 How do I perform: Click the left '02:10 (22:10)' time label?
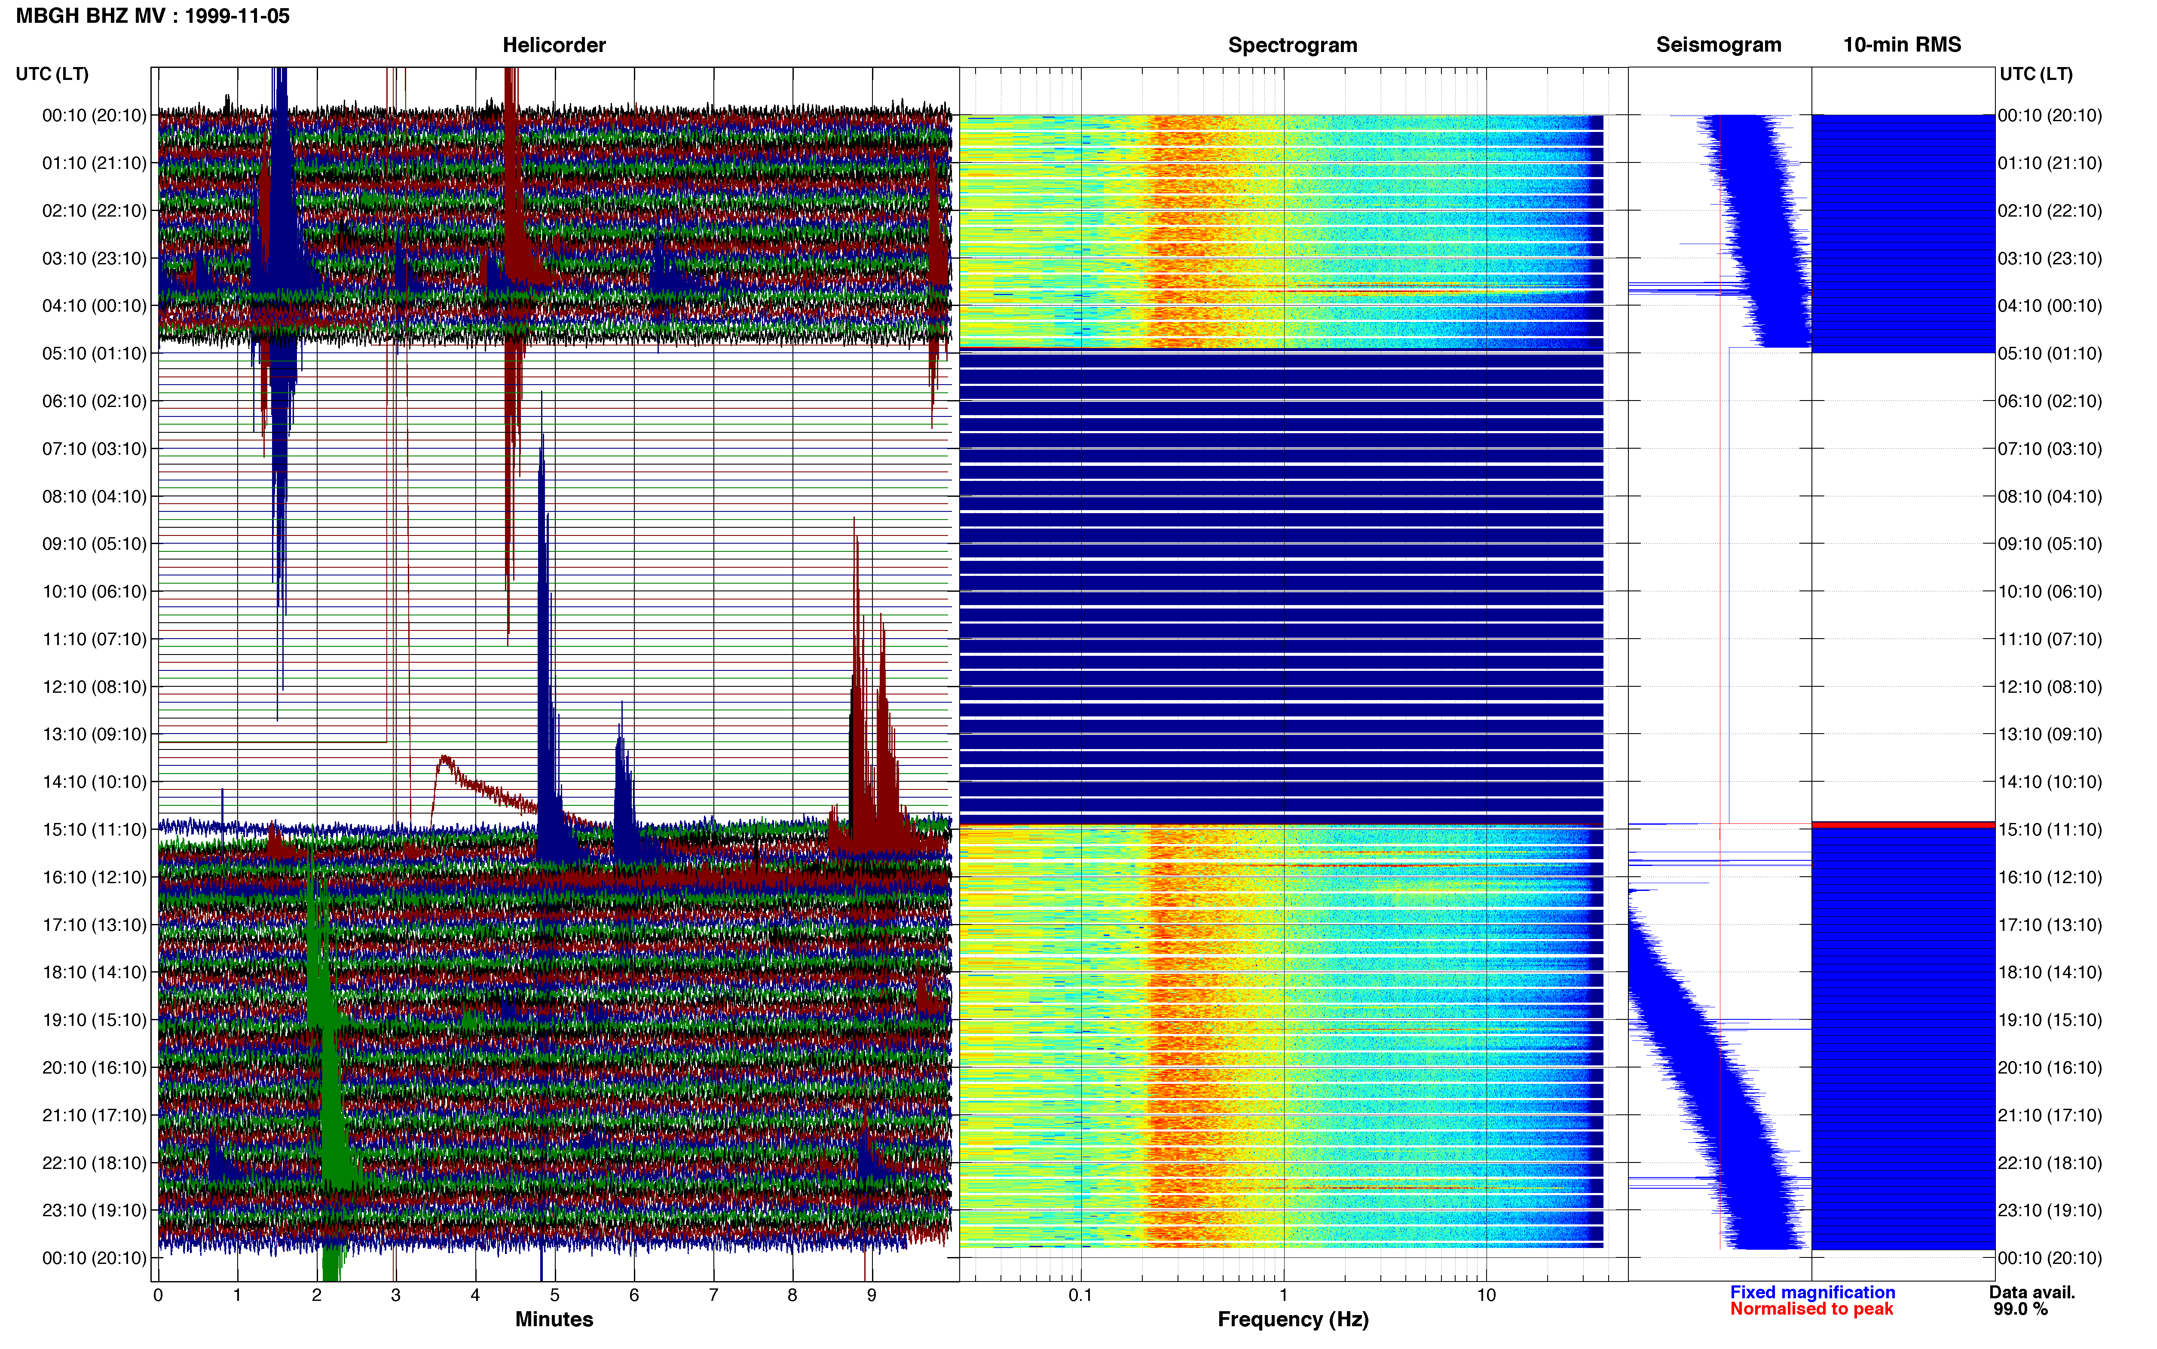[x=94, y=211]
